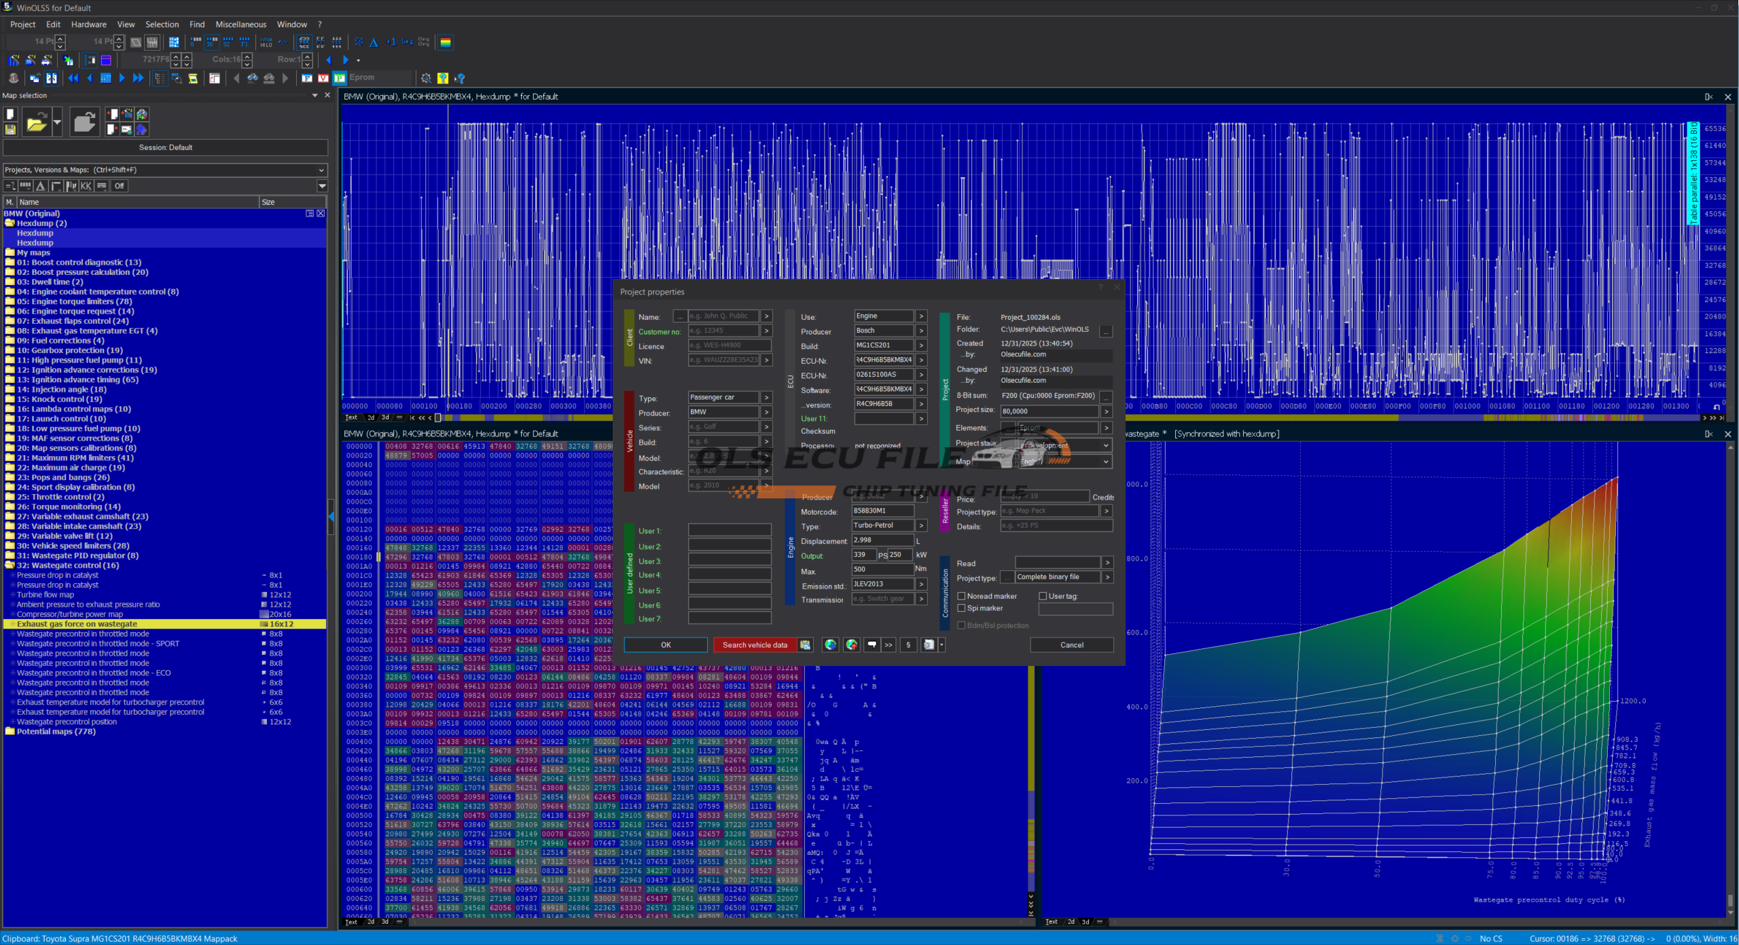This screenshot has height=945, width=1739.
Task: Collapse the 32: Wastegate control folder
Action: 10,565
